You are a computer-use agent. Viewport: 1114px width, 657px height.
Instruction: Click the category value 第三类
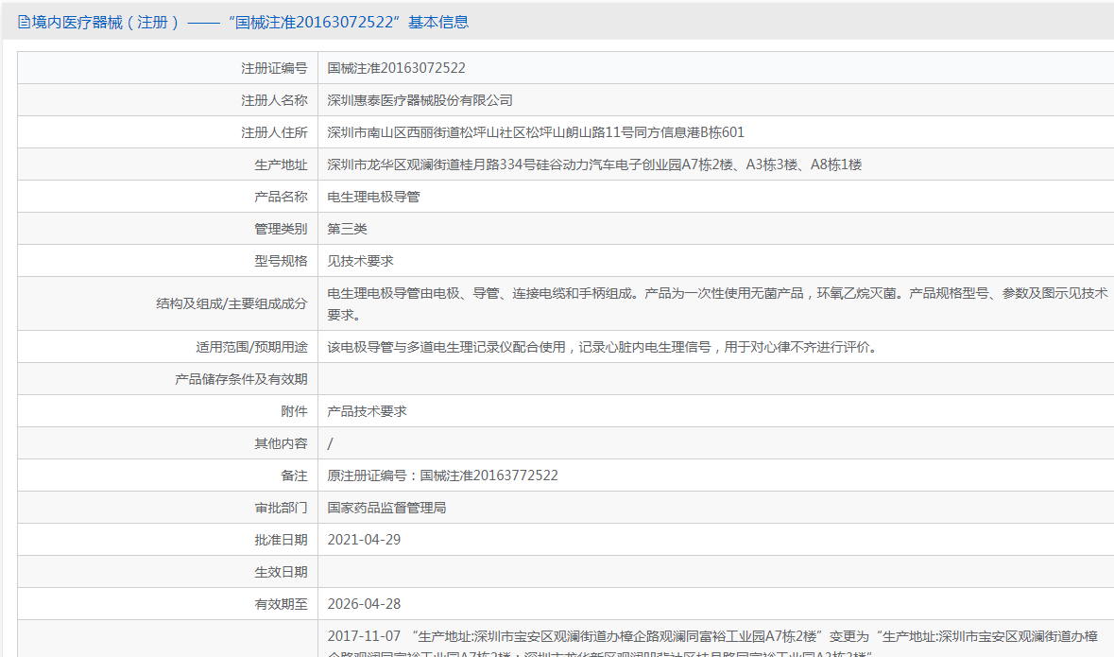(347, 228)
